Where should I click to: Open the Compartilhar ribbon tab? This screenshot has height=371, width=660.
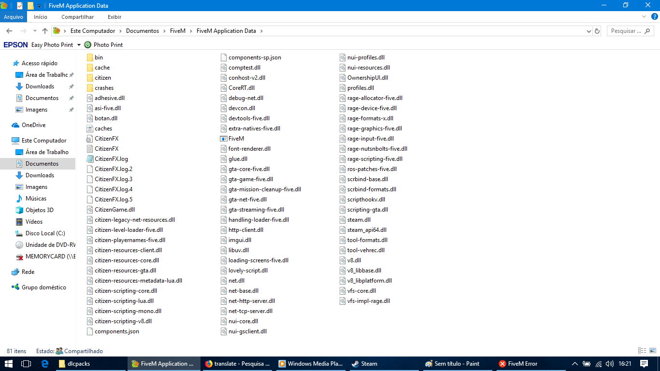coord(77,17)
